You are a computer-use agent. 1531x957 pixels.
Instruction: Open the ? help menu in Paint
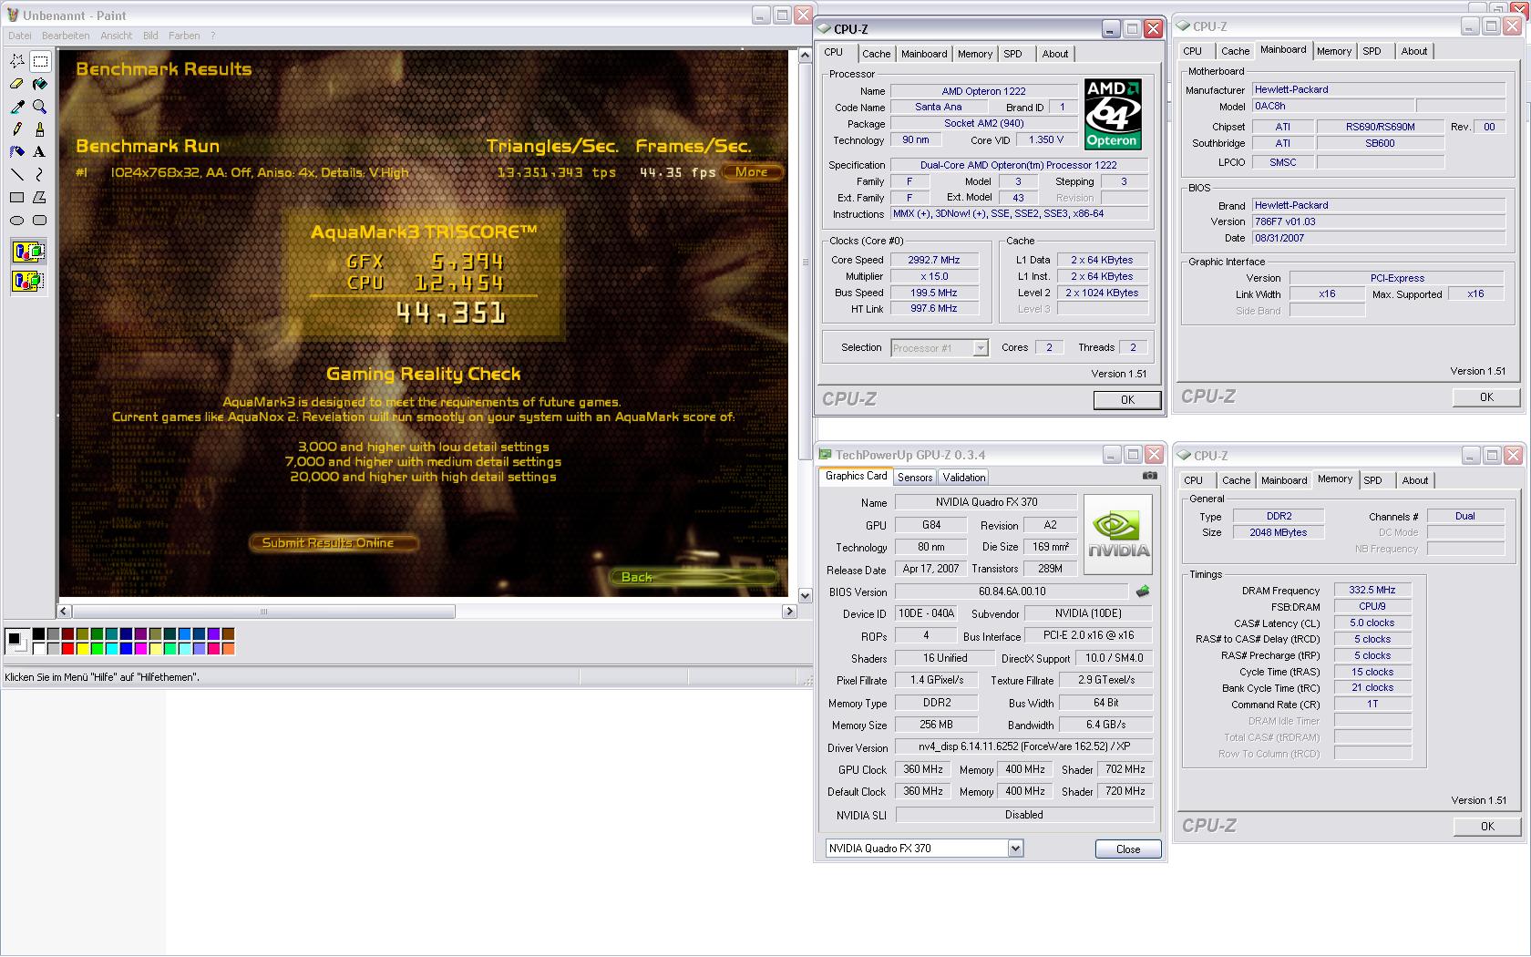point(213,36)
